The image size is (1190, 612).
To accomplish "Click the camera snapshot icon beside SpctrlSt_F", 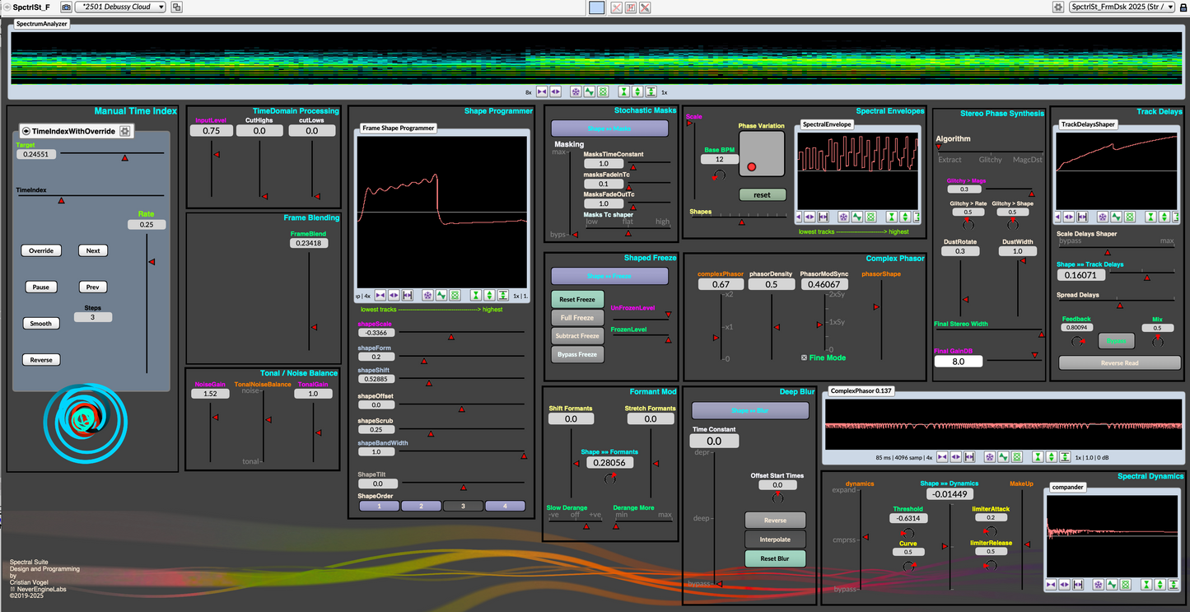I will pos(66,7).
